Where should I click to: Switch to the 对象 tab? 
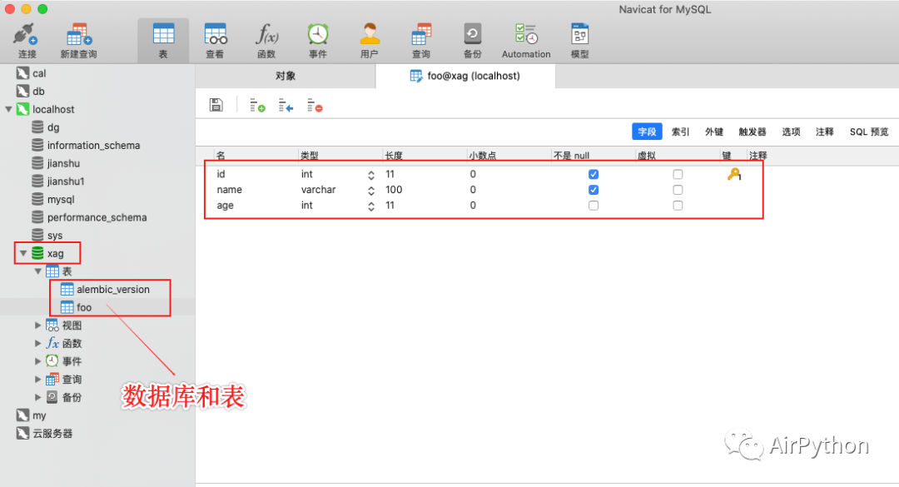(285, 75)
